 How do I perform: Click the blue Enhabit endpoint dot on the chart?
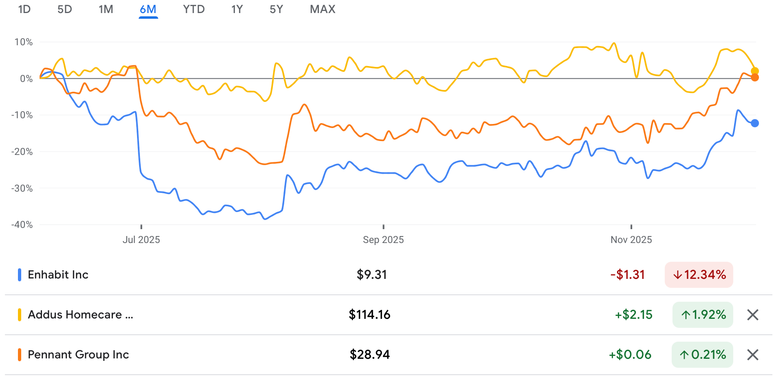pos(754,123)
